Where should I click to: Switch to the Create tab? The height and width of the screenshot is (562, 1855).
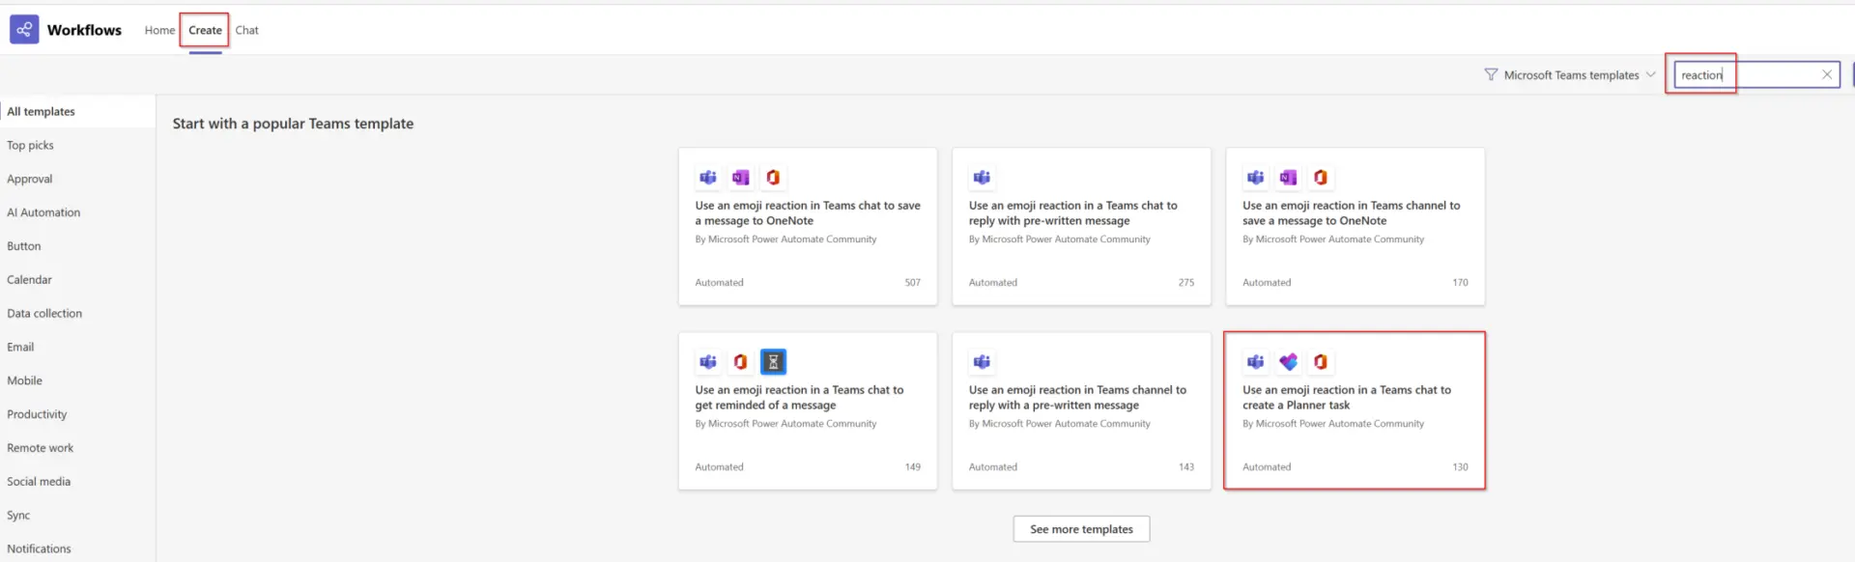click(x=205, y=30)
